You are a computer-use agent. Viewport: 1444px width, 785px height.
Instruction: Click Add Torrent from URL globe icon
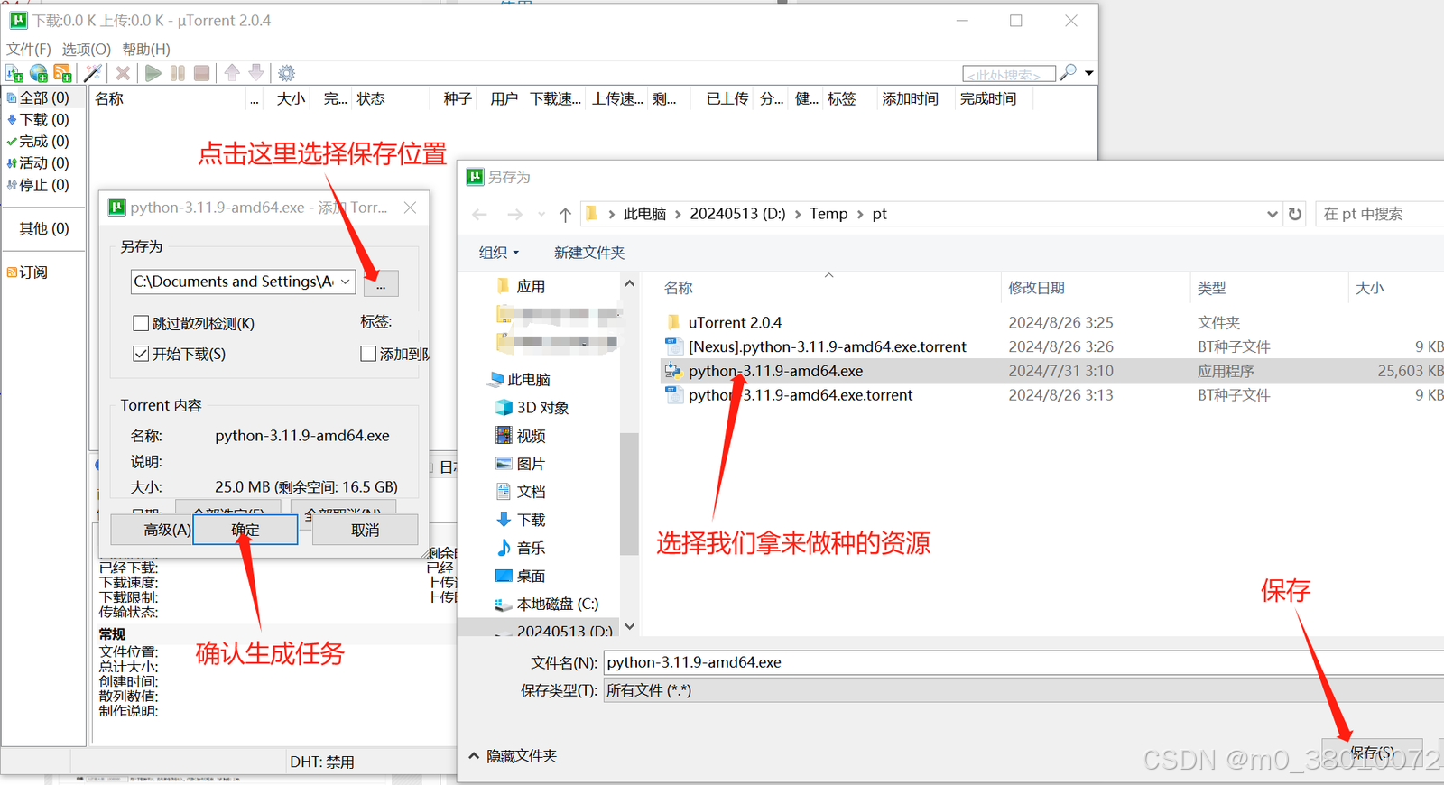[39, 73]
